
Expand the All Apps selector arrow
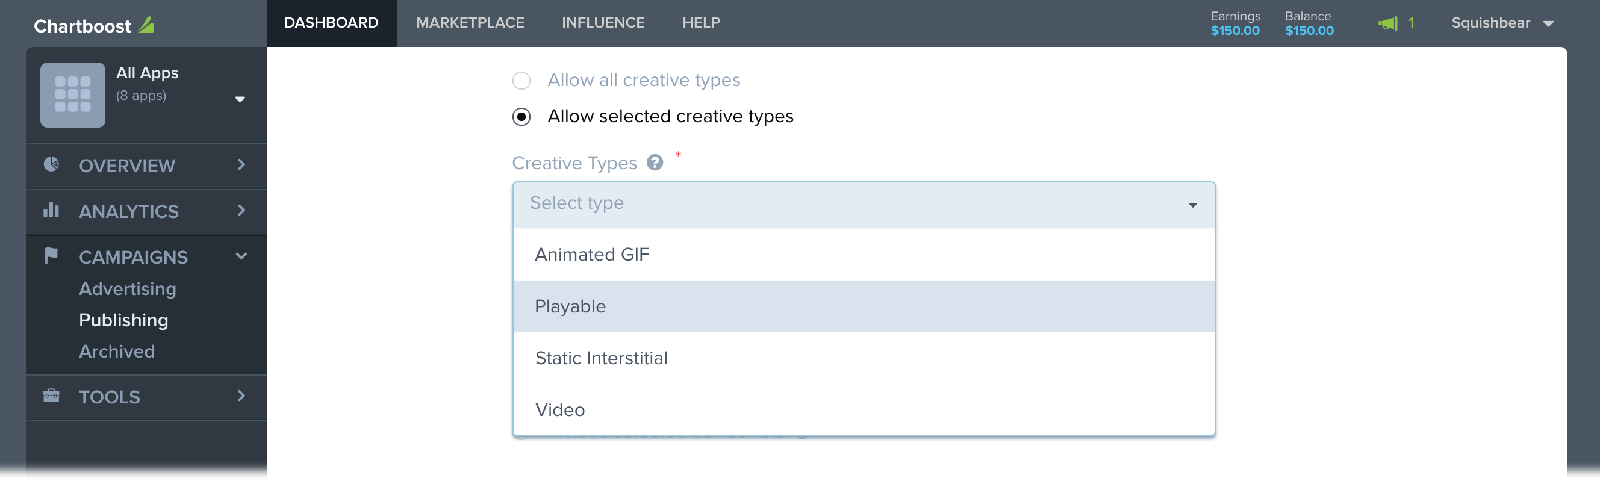pos(240,99)
